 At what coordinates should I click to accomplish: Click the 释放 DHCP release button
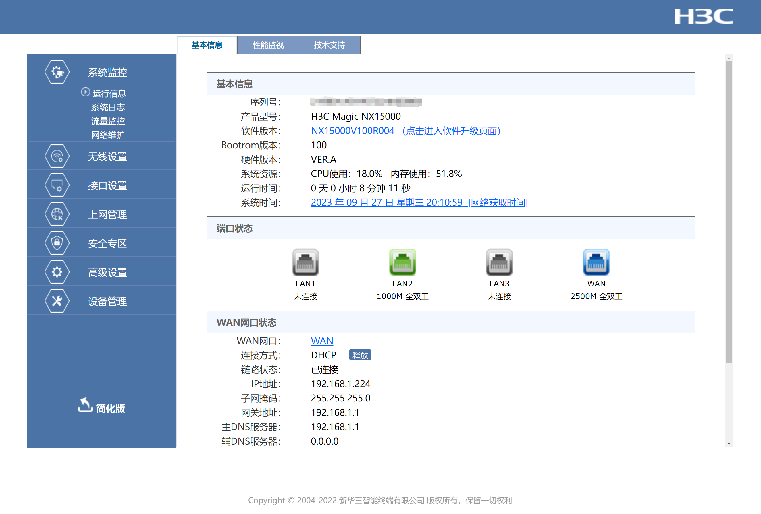(360, 355)
